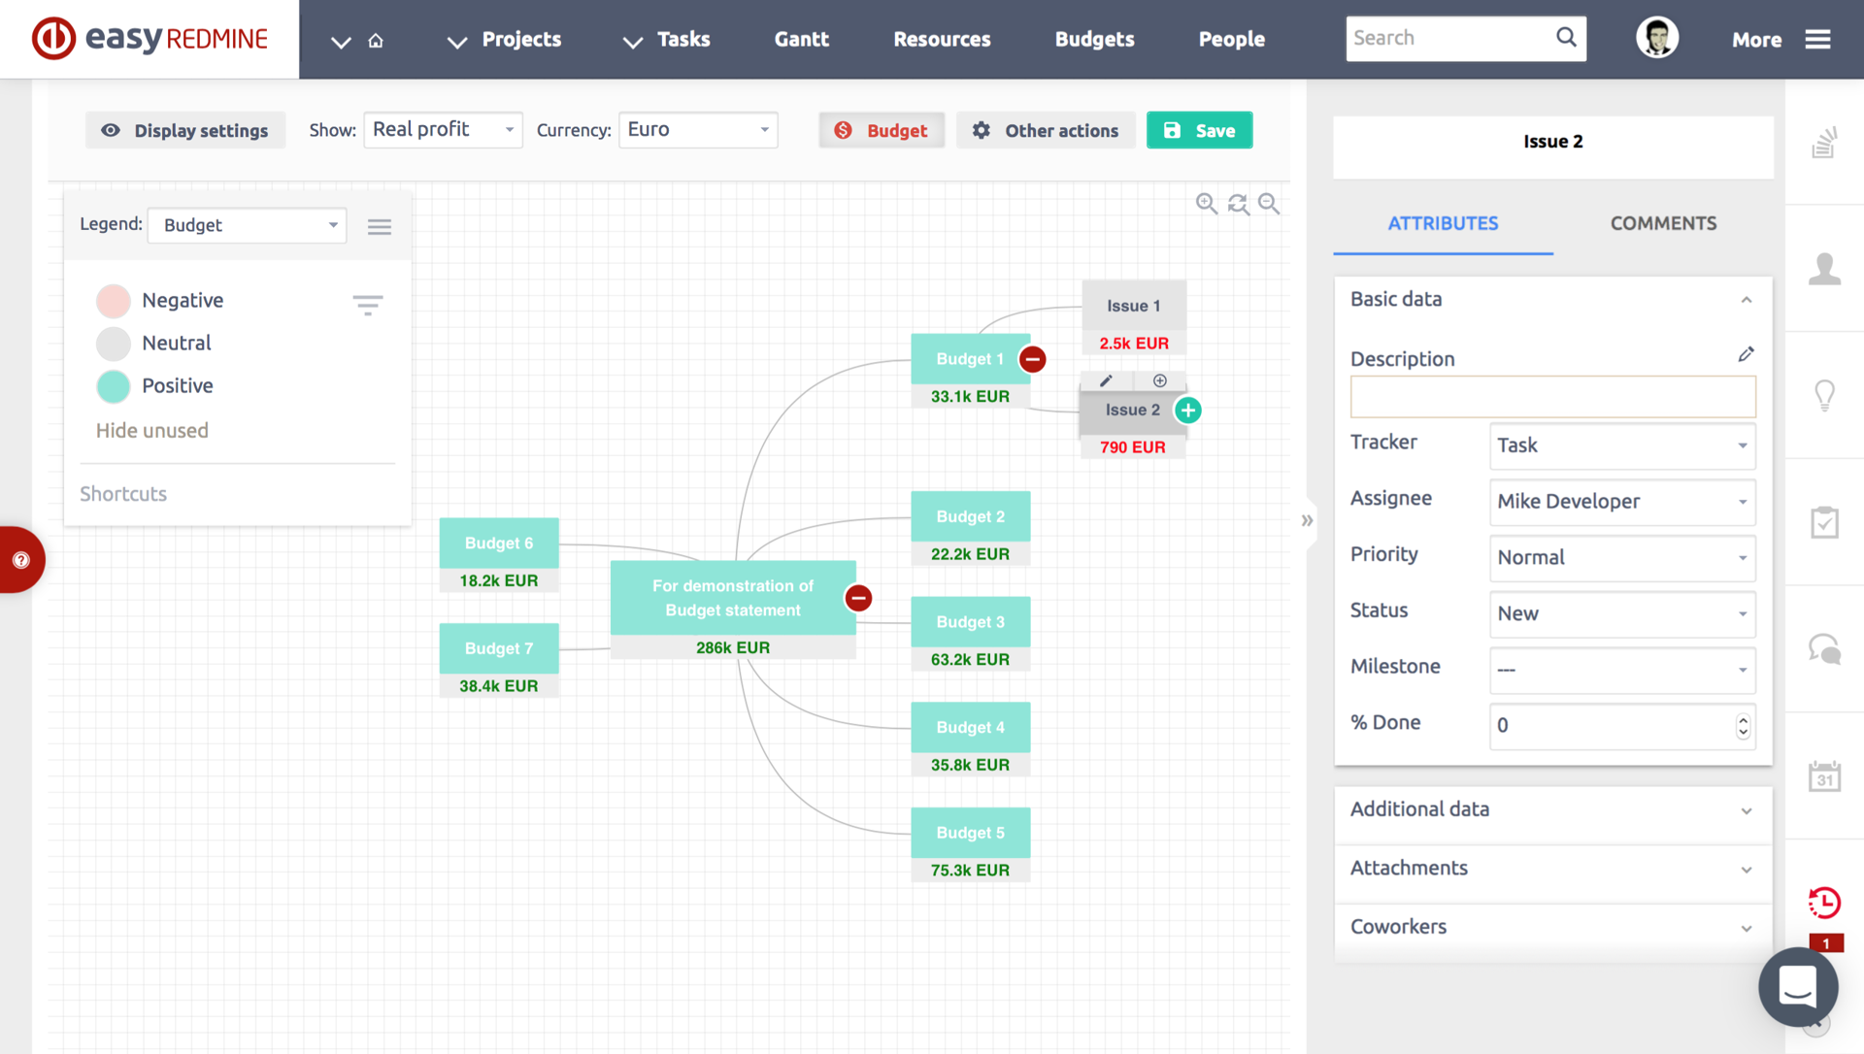
Task: Open time tracking clock icon in sidebar
Action: click(x=1824, y=903)
